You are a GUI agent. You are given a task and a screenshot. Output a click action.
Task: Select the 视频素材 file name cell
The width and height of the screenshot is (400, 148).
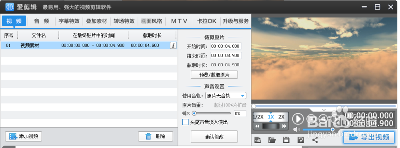30,45
